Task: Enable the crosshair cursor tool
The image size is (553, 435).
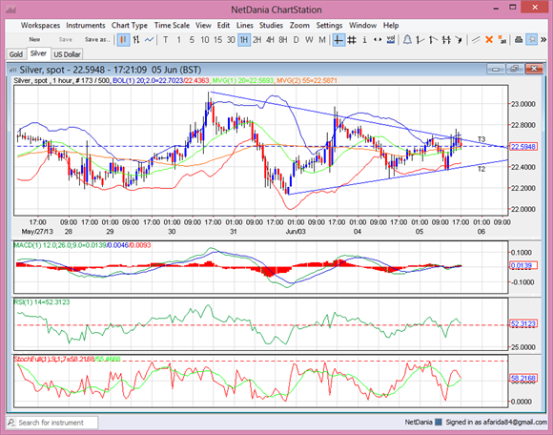Action: [x=338, y=40]
